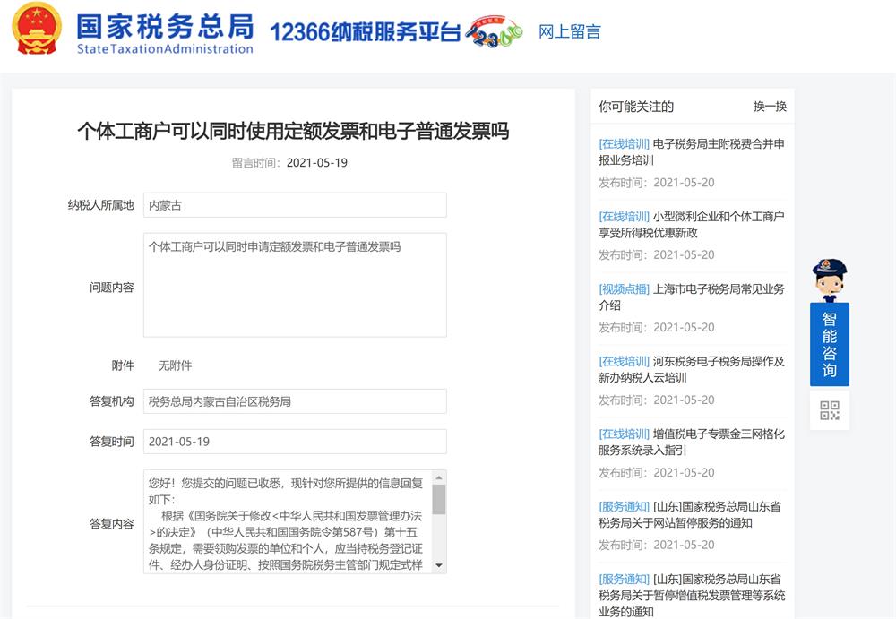
Task: Click the scroll-down arrow in 答复内容 box
Action: pyautogui.click(x=438, y=566)
